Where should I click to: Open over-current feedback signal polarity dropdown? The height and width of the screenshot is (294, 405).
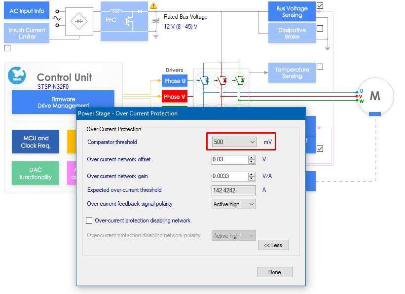tap(234, 204)
